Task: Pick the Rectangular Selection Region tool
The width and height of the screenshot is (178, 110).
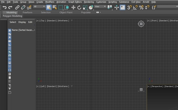Action: (61, 7)
